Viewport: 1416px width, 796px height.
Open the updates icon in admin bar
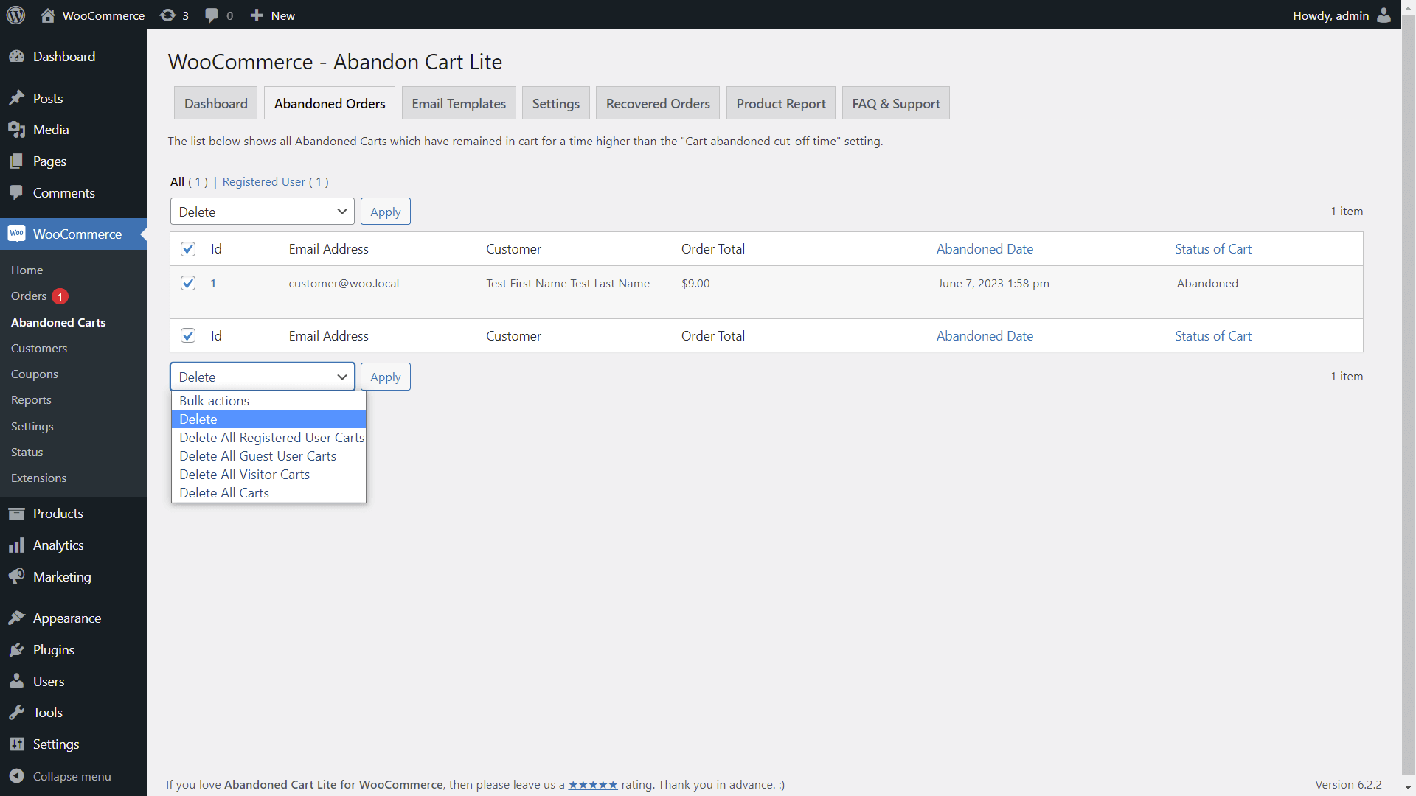click(x=168, y=15)
